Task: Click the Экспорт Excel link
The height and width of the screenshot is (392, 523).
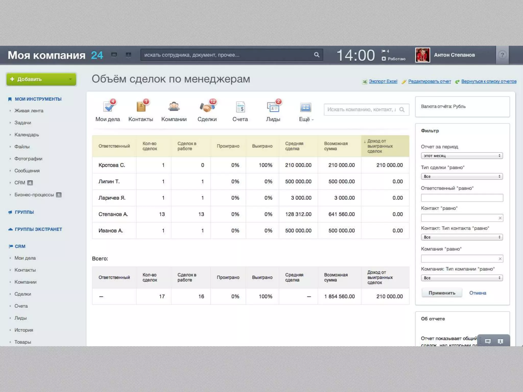Action: [383, 81]
